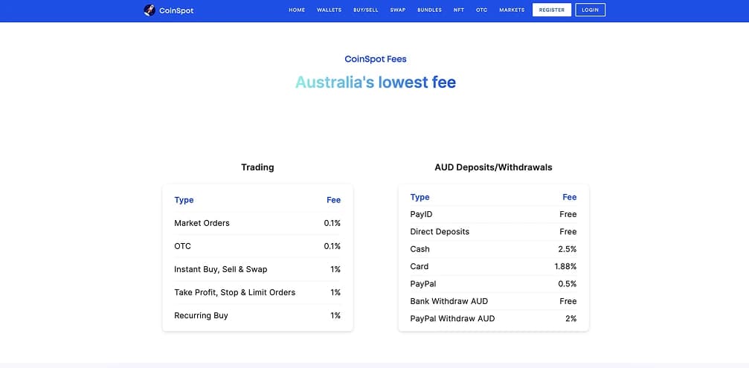Select the 'Direct Deposits' row label
The height and width of the screenshot is (368, 749).
click(440, 231)
